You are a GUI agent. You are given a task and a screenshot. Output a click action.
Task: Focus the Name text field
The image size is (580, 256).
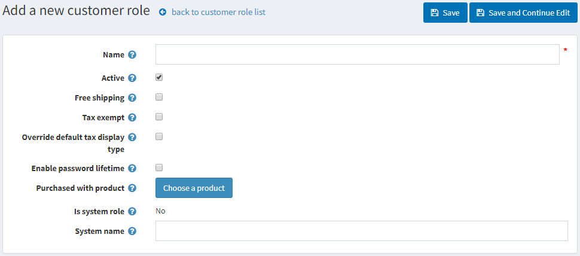357,54
